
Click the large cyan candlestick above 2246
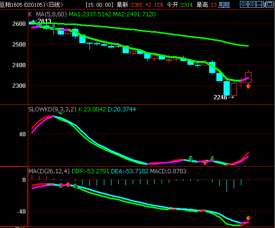pos(226,88)
